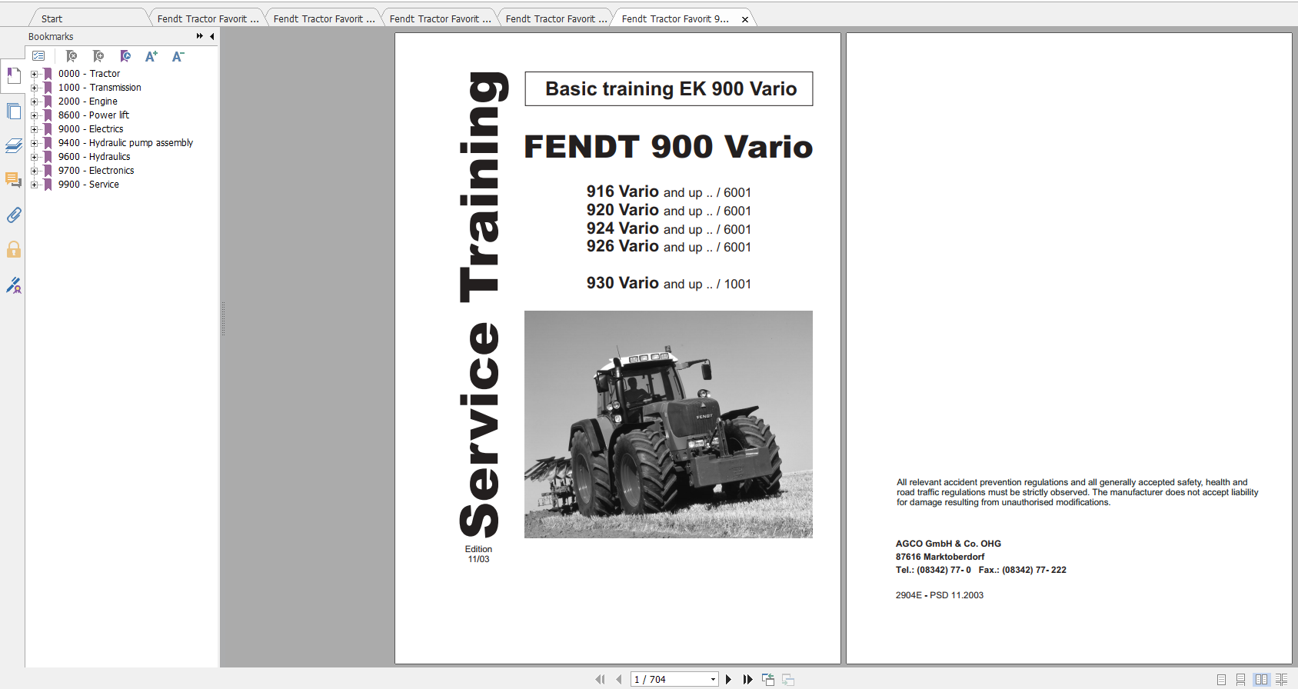Click the tractor photo on the cover page

pos(668,424)
